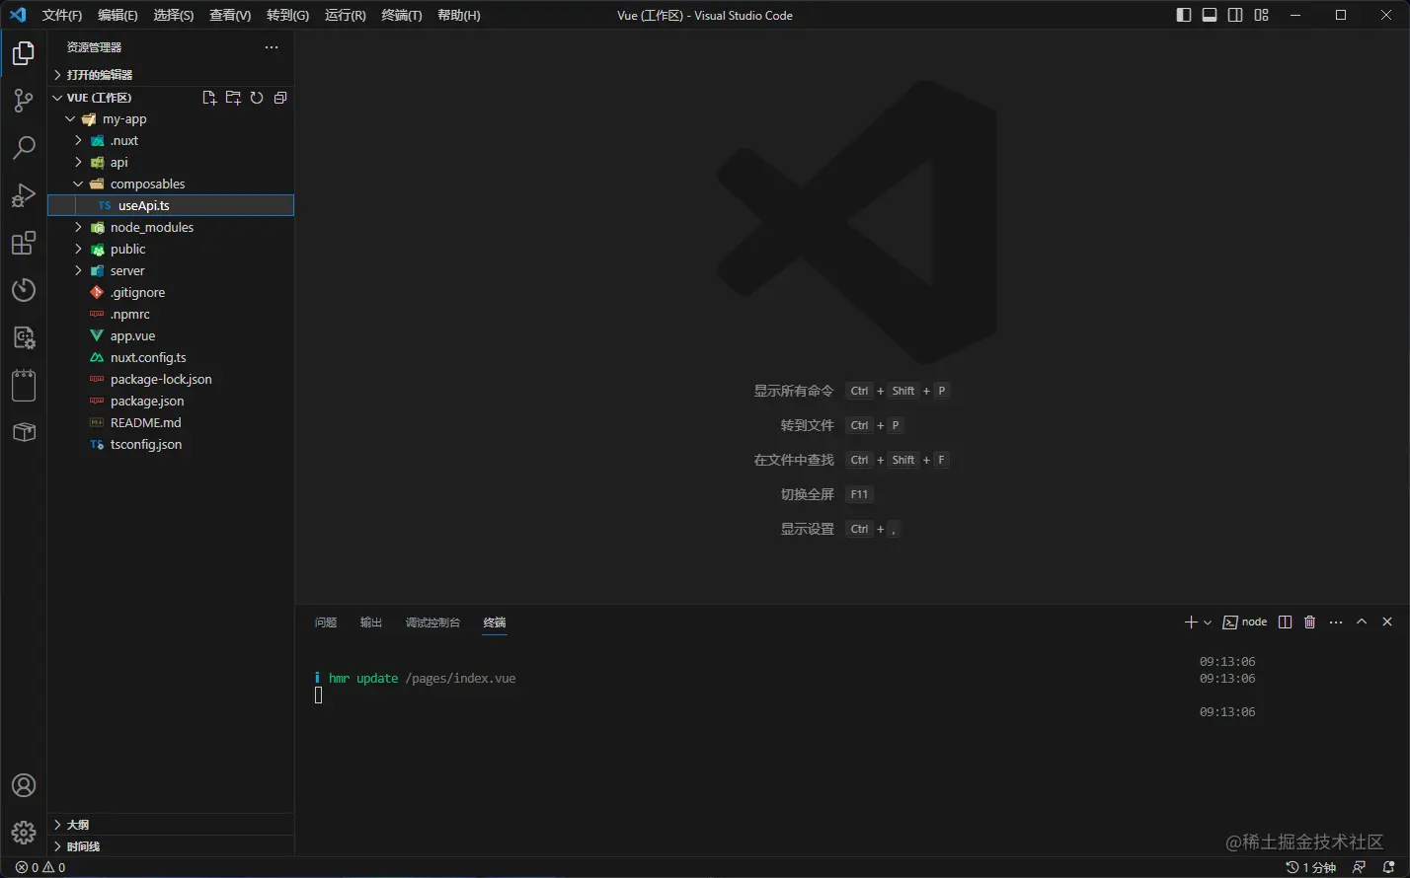This screenshot has width=1410, height=878.
Task: Open the 转到(G) menu
Action: click(287, 15)
